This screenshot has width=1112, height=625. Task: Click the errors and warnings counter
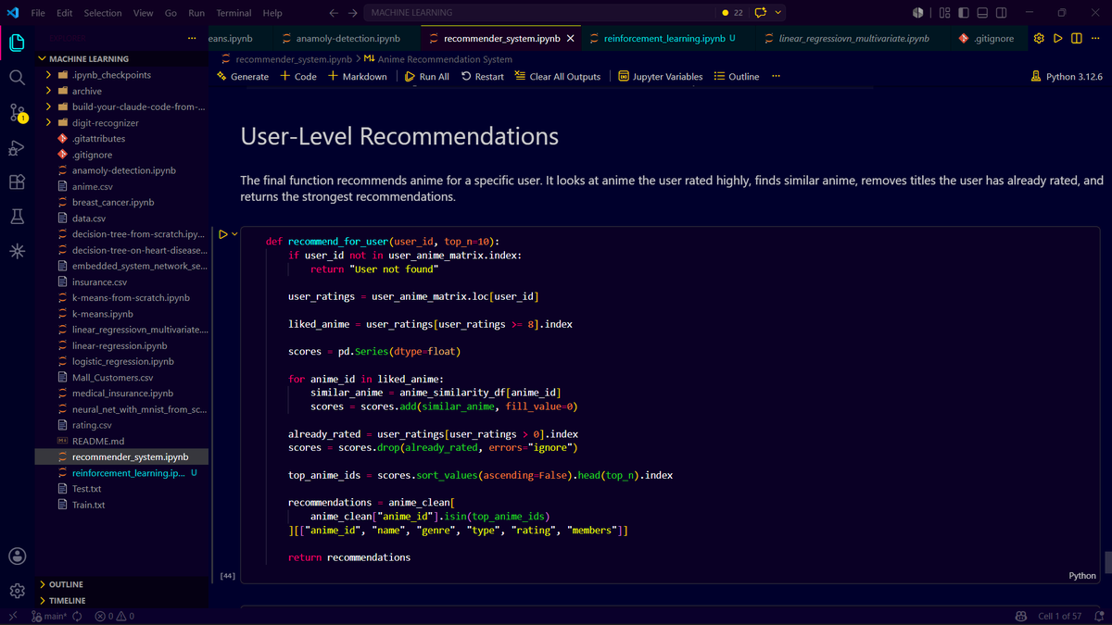coord(114,616)
